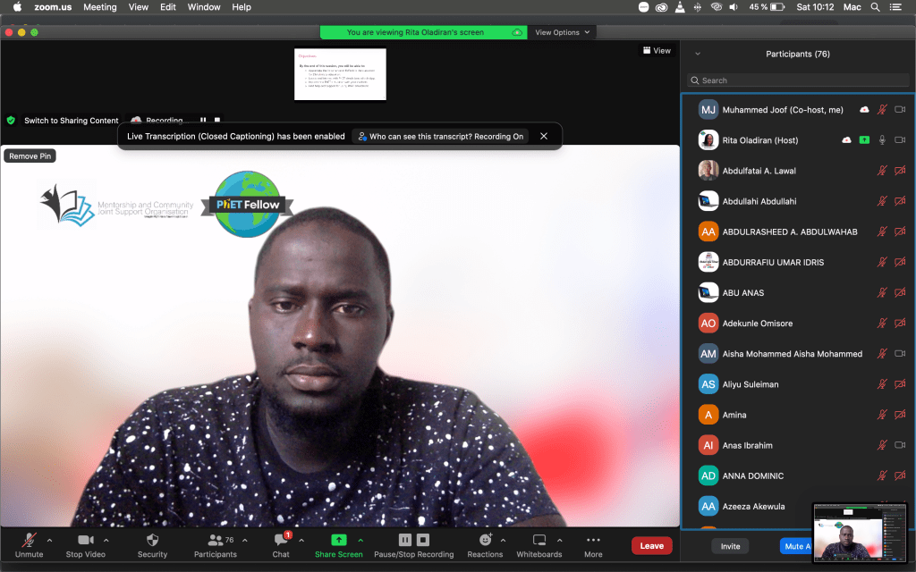Screen dimensions: 916x572
Task: Click the Share Screen icon
Action: (338, 541)
